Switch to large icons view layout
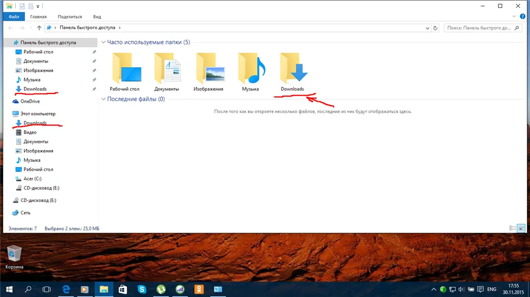Screen dimensions: 530x297 point(521,228)
